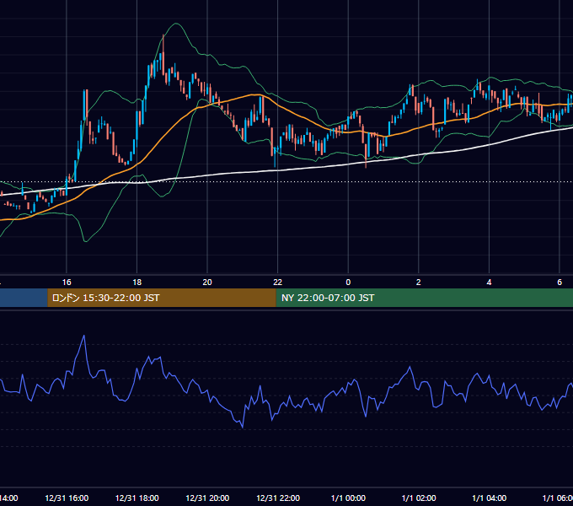The image size is (573, 506).
Task: Click the 12/31 22:00 time label
Action: 278,498
